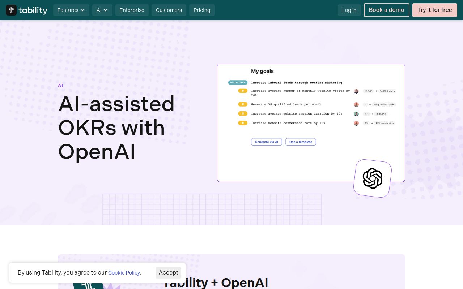Image resolution: width=463 pixels, height=289 pixels.
Task: Open the Cookie Policy link
Action: click(x=124, y=273)
